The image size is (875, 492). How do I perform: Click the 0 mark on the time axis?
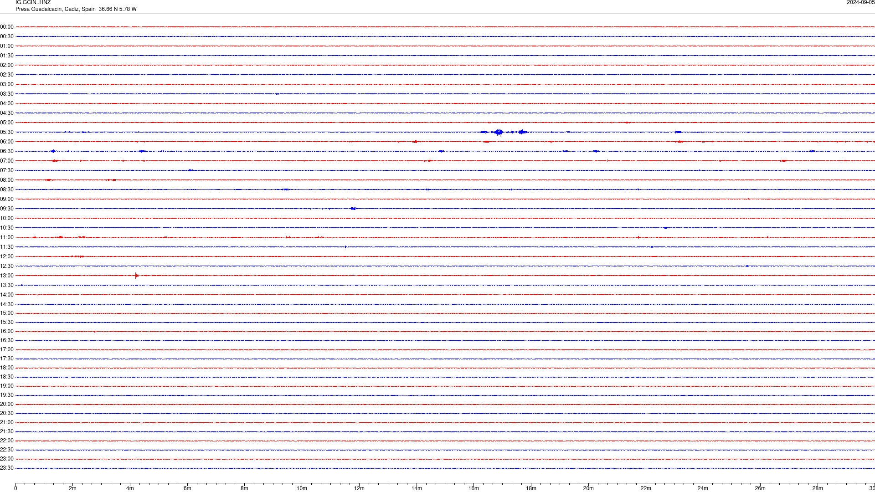tap(15, 488)
